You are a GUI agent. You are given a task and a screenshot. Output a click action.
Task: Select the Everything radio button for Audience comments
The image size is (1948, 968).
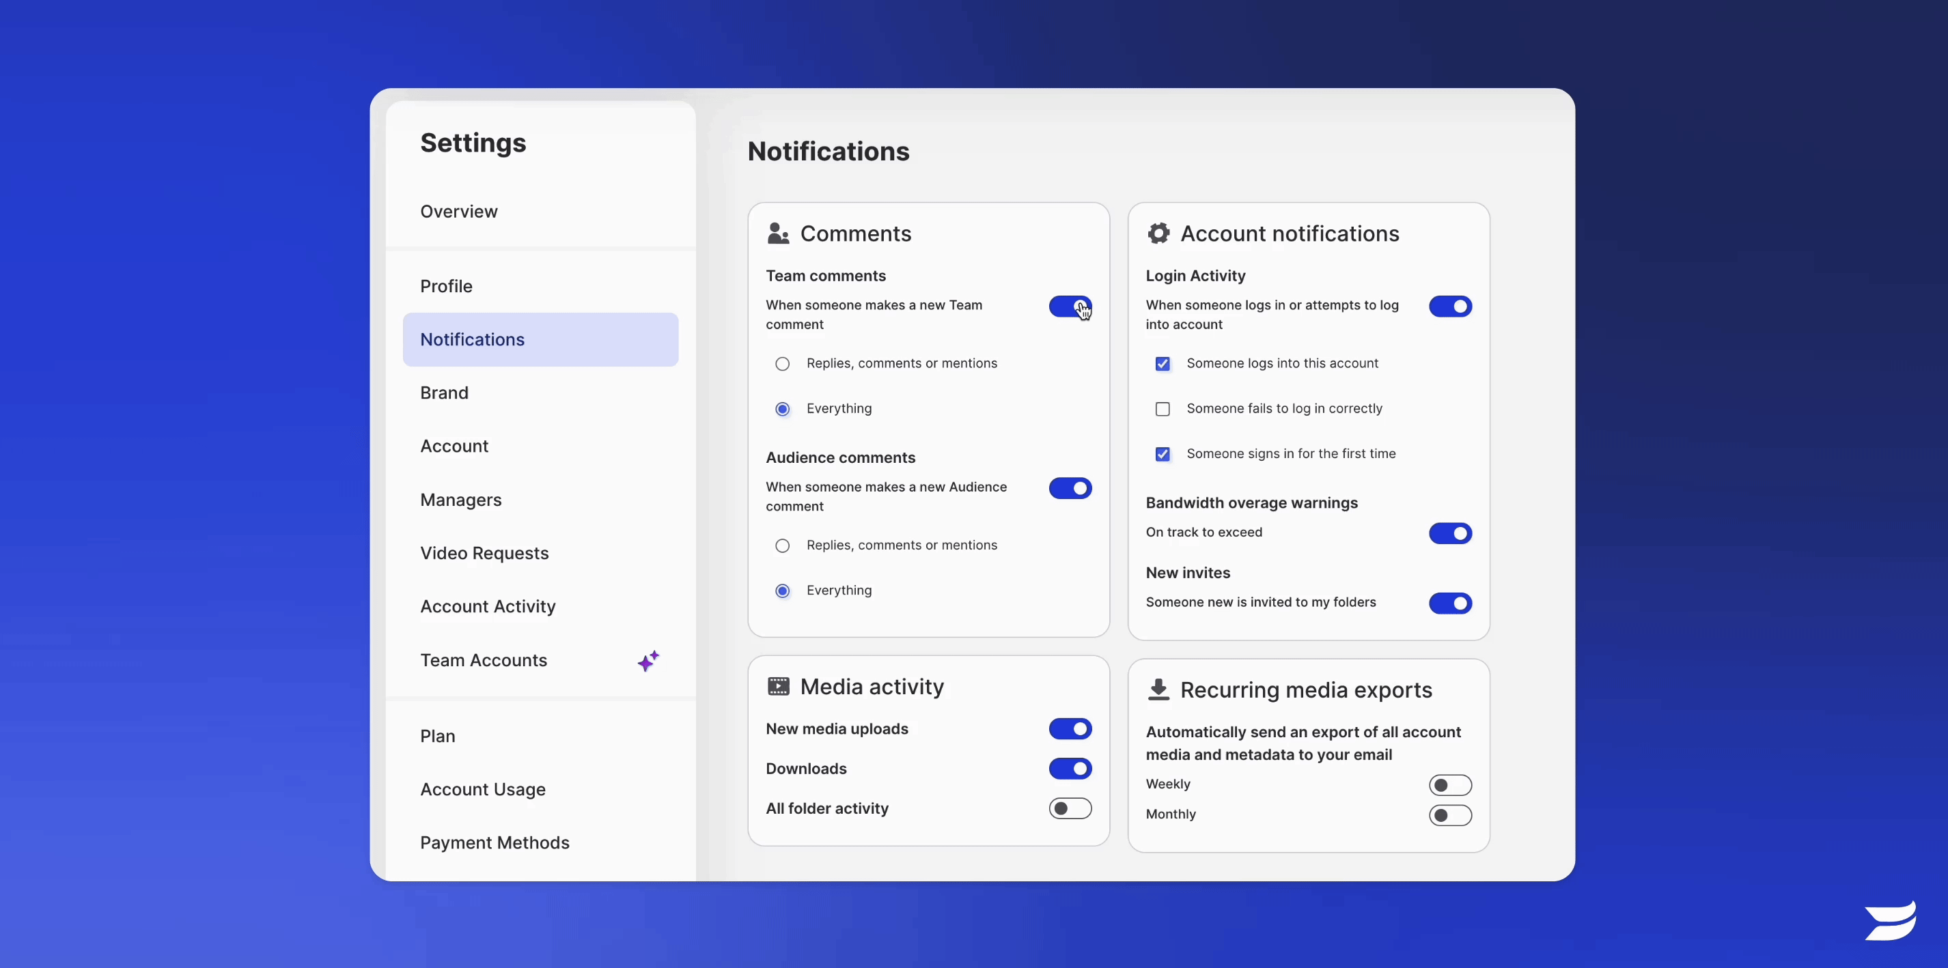(x=783, y=590)
